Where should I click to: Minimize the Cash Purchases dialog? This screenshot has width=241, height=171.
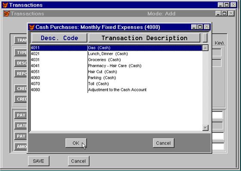194,27
